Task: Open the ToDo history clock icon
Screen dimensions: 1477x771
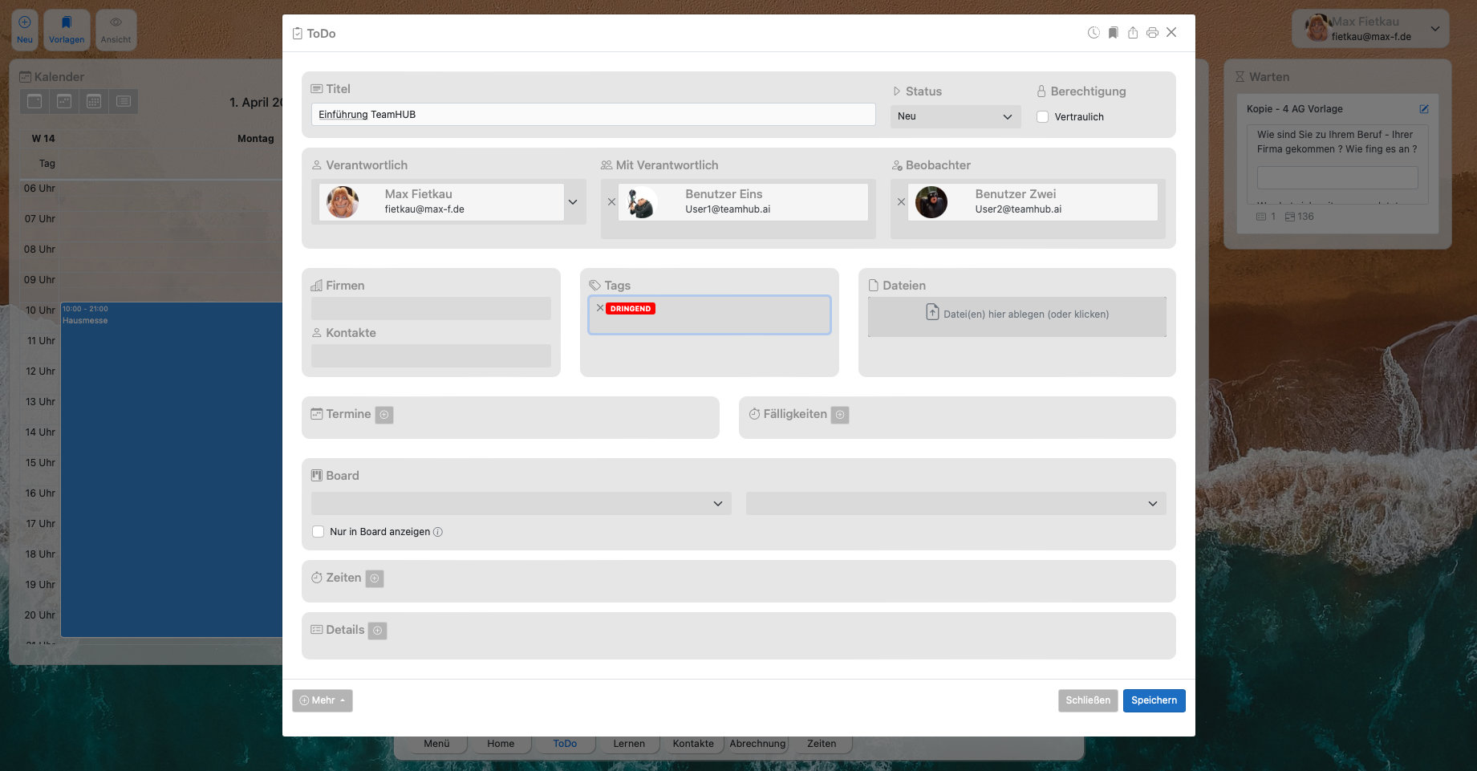Action: coord(1094,33)
